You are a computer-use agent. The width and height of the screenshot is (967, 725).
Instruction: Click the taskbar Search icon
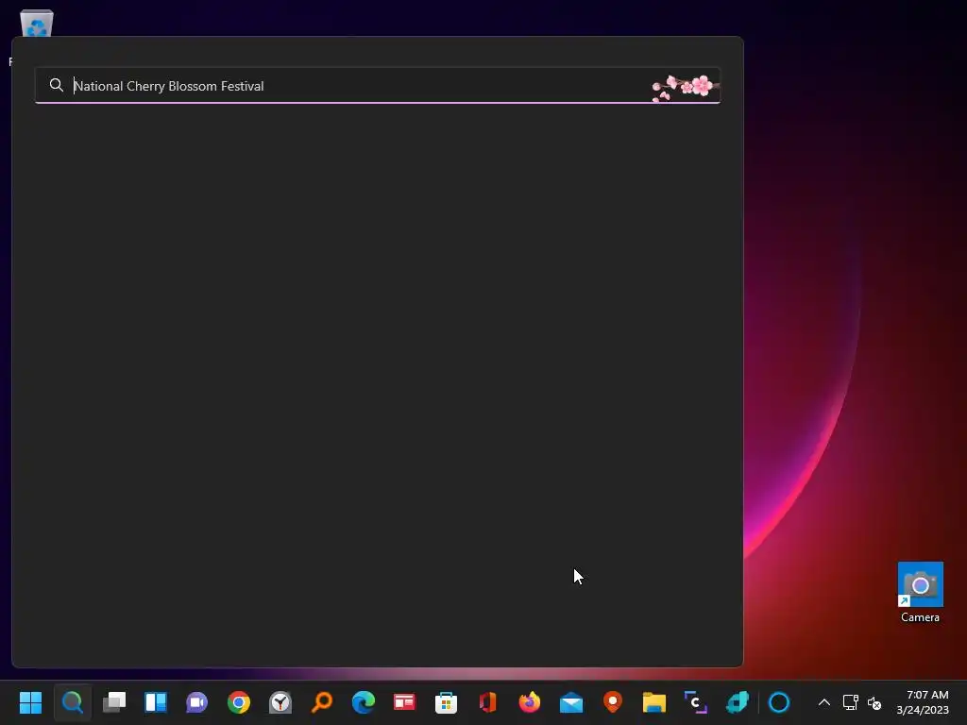pos(72,702)
